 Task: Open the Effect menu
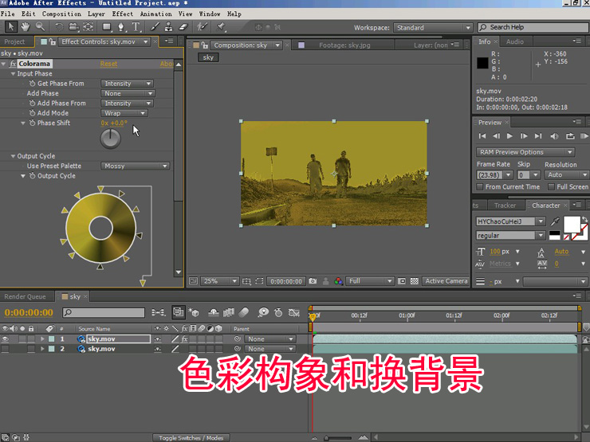(122, 14)
